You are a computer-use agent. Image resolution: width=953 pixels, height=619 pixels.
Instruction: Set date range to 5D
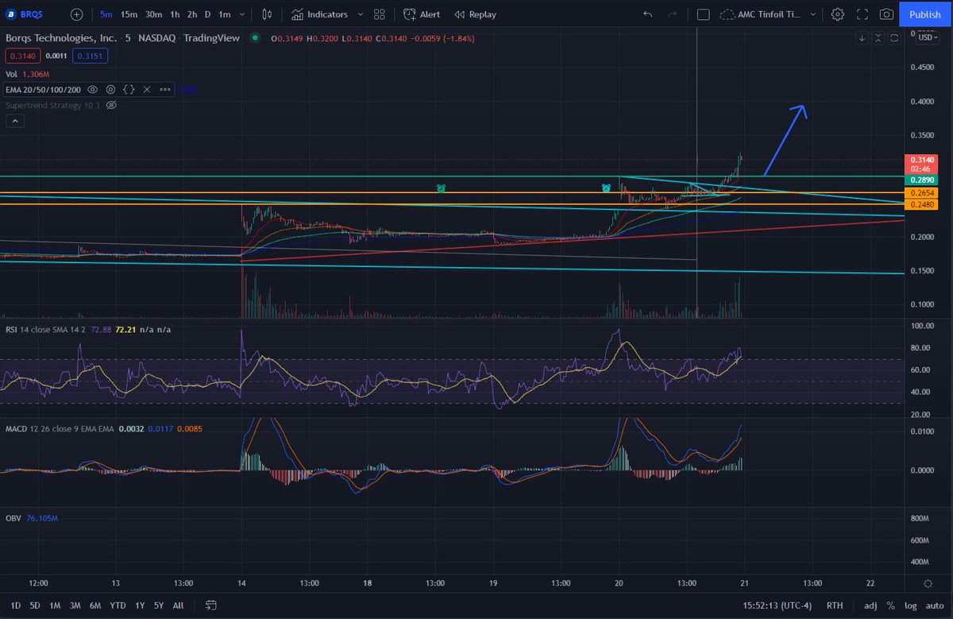35,605
